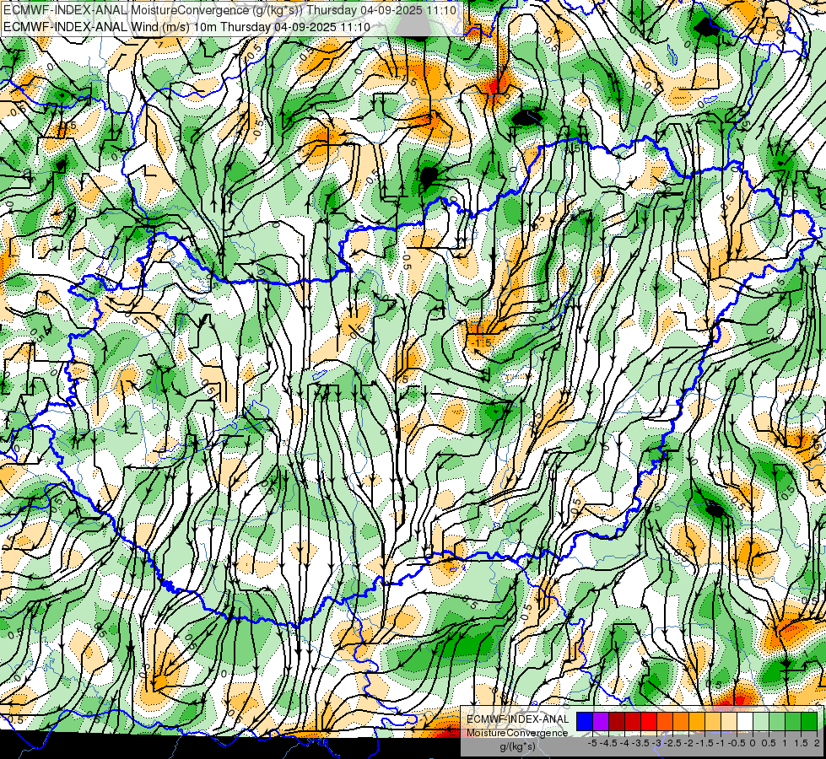Click the legend unit g/(kg*s)
Viewport: 826px width, 759px height.
coord(518,746)
